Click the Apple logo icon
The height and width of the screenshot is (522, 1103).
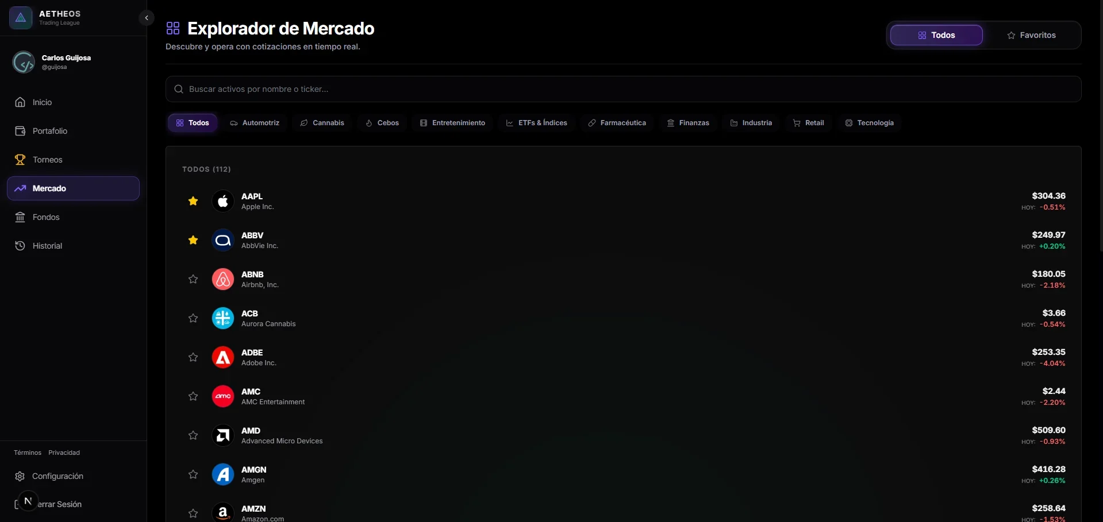coord(223,201)
